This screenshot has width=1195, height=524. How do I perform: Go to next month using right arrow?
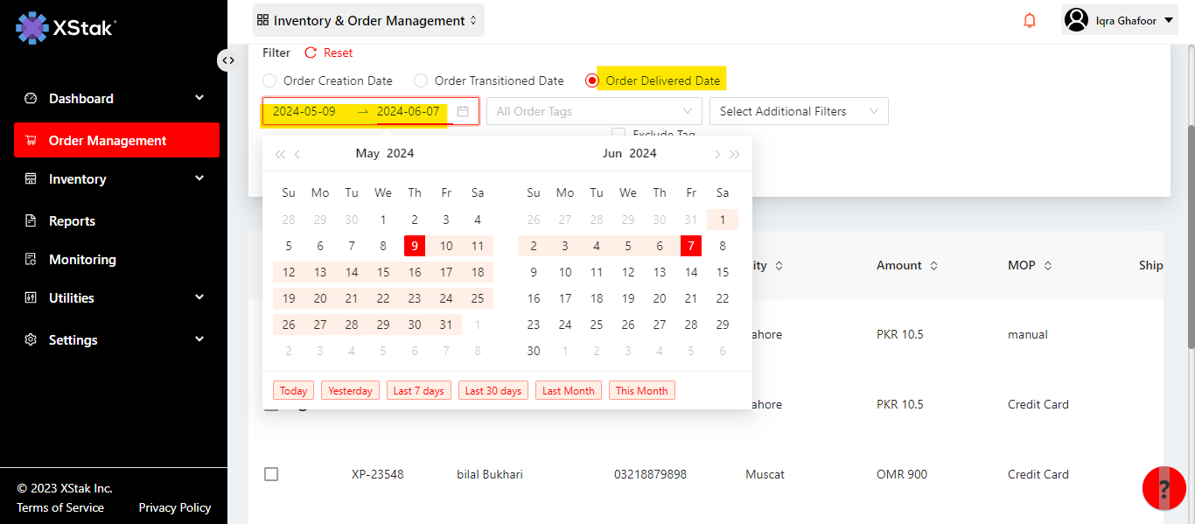[717, 155]
